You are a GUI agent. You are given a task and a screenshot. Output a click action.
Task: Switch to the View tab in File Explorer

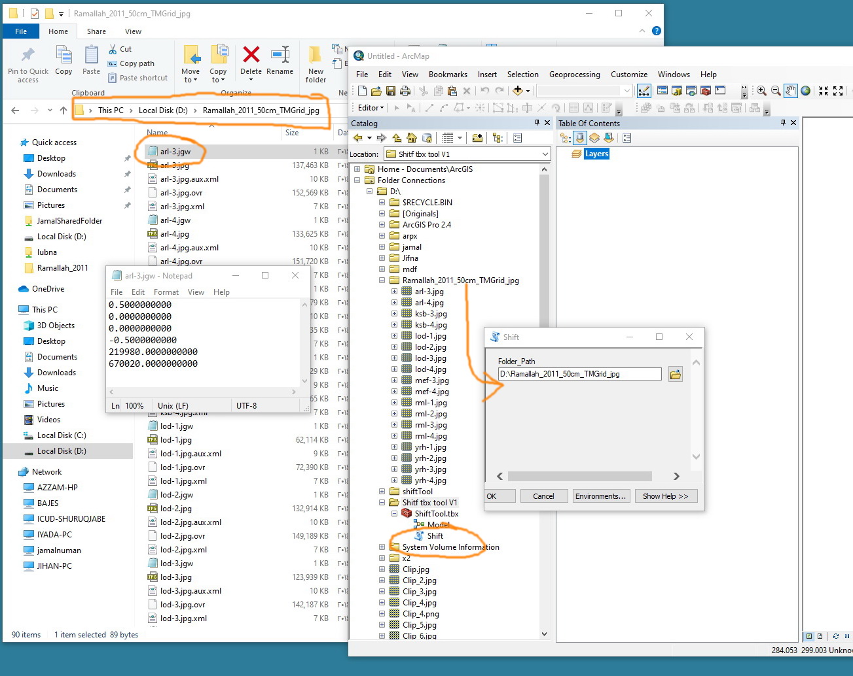(133, 31)
